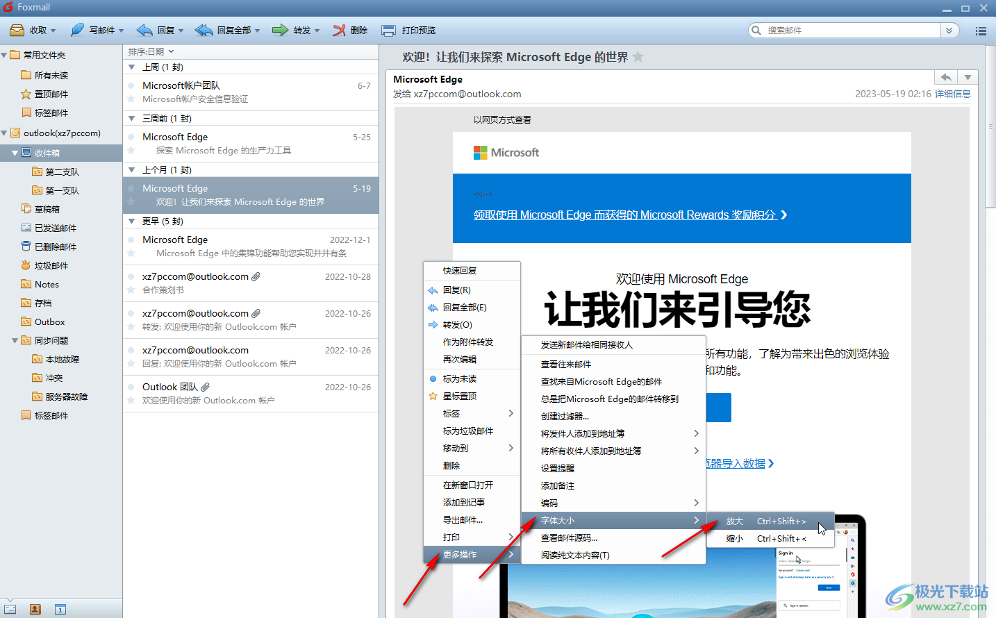Click the outlook account icon in tree
The height and width of the screenshot is (618, 996).
(x=15, y=133)
